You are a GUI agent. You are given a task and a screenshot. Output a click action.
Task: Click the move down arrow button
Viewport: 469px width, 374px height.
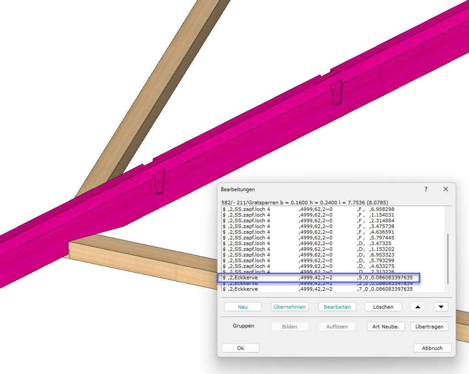(441, 307)
